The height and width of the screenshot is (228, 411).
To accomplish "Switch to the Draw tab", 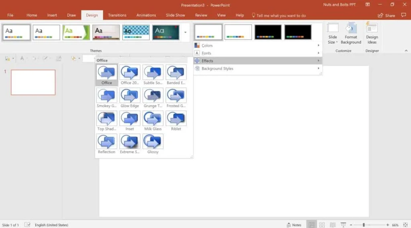I will click(x=71, y=15).
